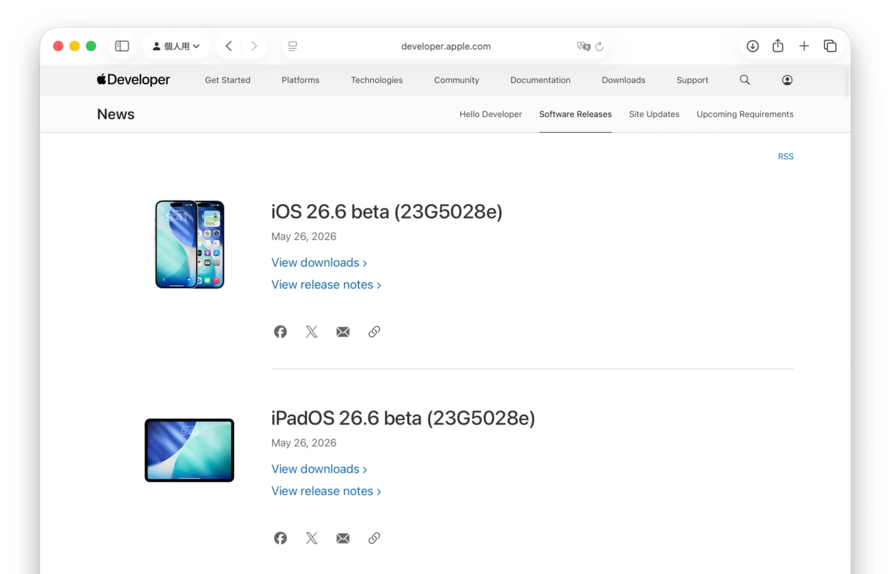The height and width of the screenshot is (574, 891).
Task: View release notes for iOS 26.6 beta
Action: (x=326, y=285)
